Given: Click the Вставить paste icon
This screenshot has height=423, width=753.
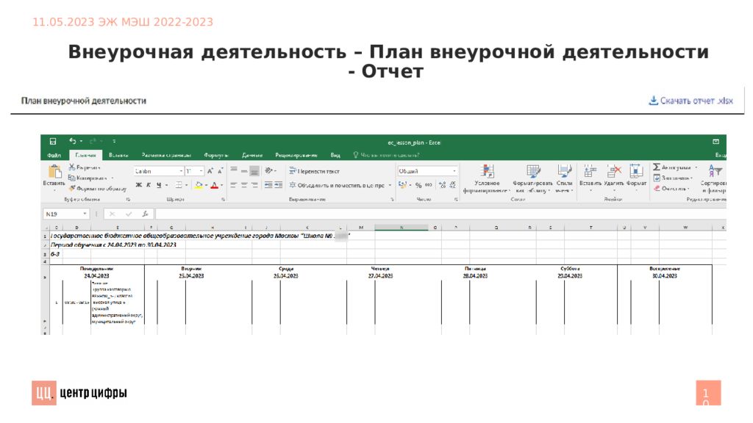Looking at the screenshot, I should click(x=54, y=173).
